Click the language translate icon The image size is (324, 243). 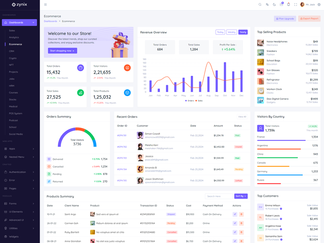point(267,4)
